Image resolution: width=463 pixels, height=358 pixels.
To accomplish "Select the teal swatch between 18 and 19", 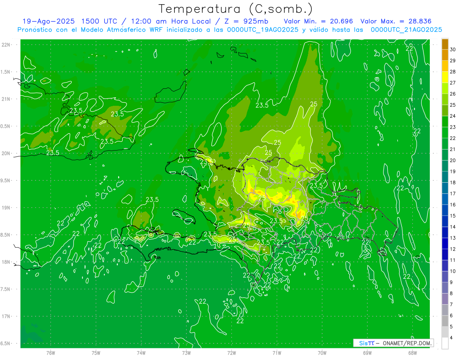I will (x=445, y=177).
